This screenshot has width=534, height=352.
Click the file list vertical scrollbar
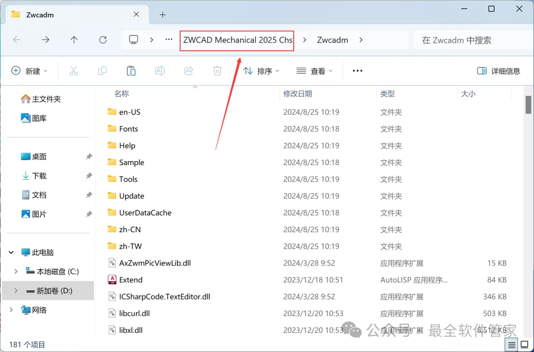pos(528,105)
